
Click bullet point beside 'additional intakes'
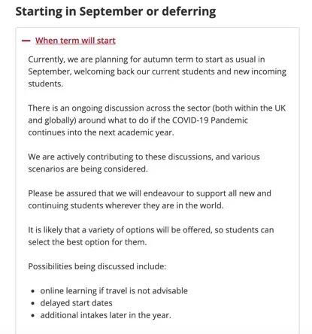point(33,316)
